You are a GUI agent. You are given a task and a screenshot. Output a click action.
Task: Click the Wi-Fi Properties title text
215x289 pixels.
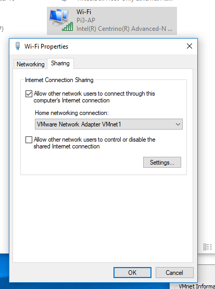[x=46, y=47]
